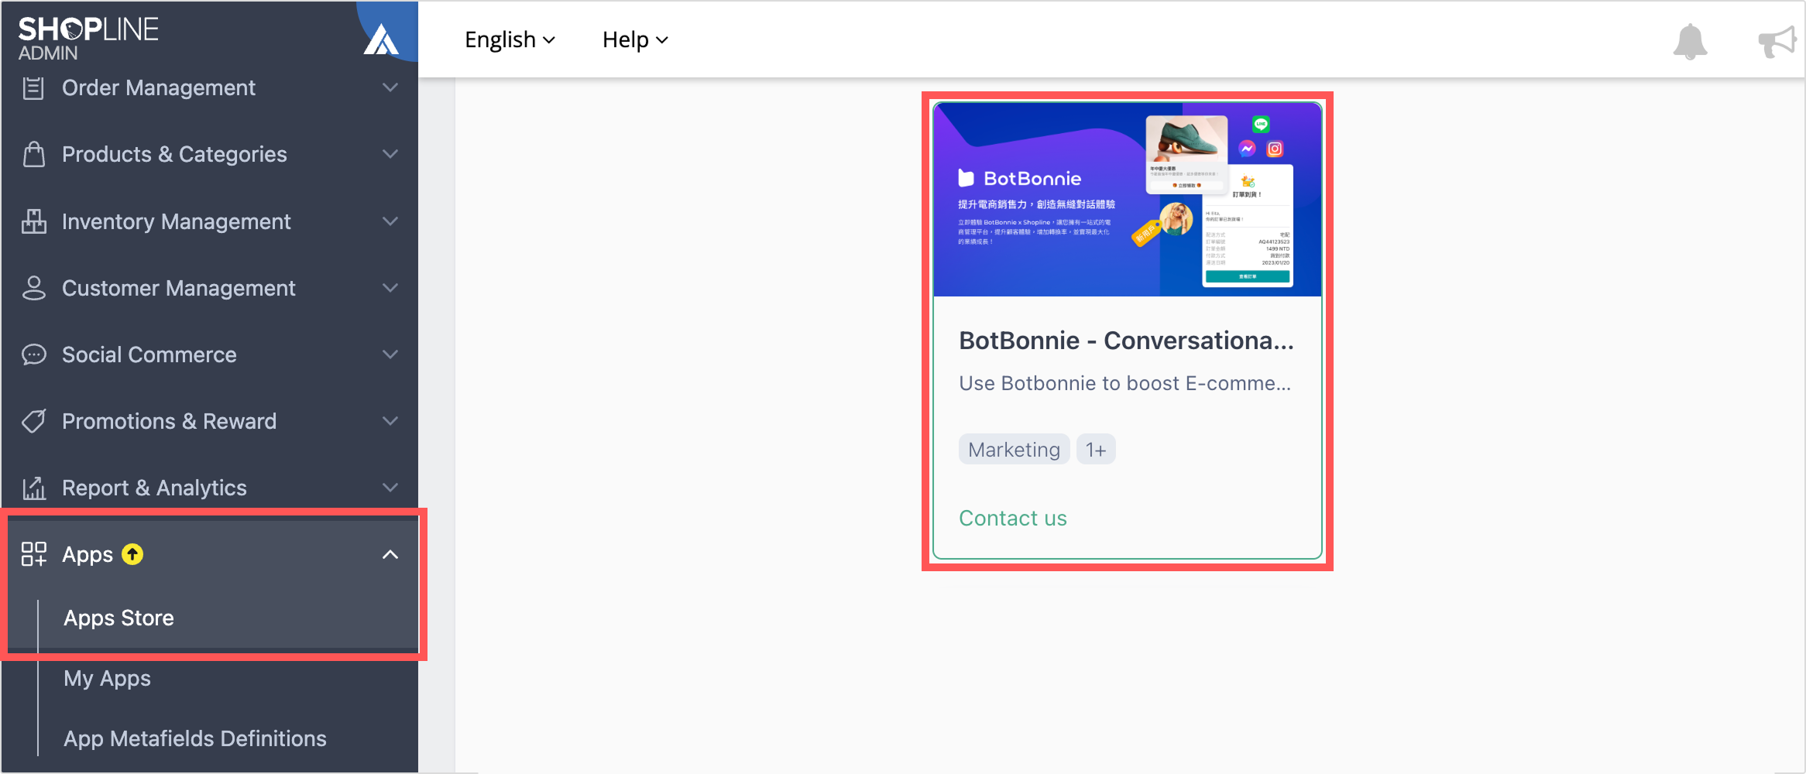Open the English language dropdown

coord(510,39)
